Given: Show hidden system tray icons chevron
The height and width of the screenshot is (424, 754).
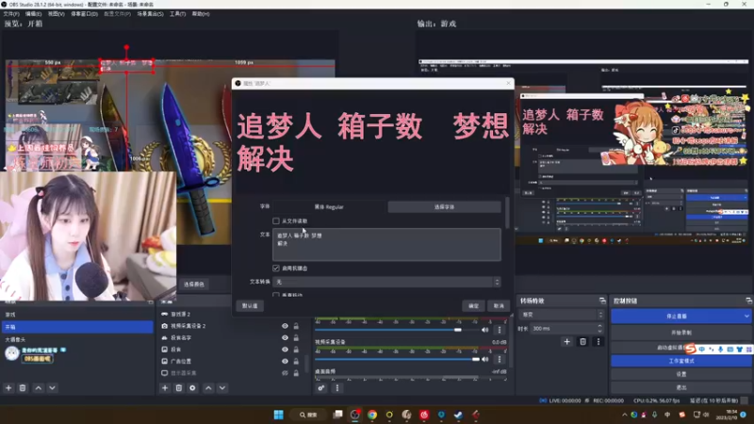Looking at the screenshot, I should pos(624,415).
